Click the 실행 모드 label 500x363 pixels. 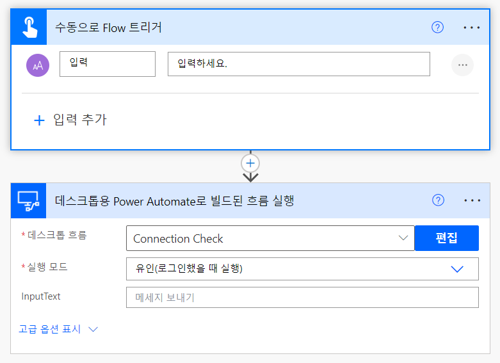point(47,267)
